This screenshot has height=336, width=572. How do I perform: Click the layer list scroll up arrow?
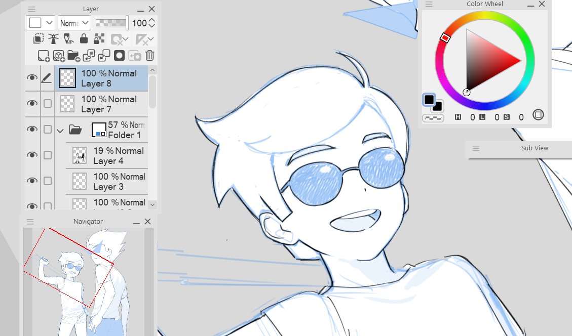coord(152,70)
